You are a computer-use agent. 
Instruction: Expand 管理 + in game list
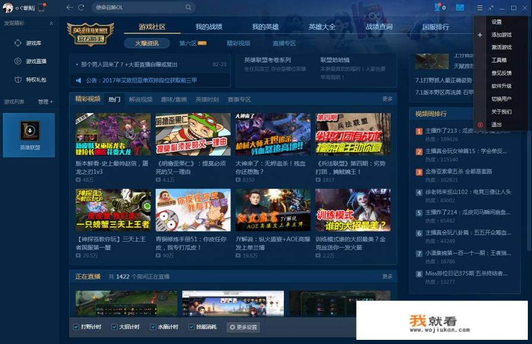tap(45, 102)
